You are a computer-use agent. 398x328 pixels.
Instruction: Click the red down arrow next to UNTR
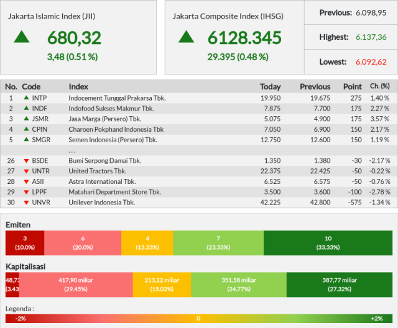[26, 171]
